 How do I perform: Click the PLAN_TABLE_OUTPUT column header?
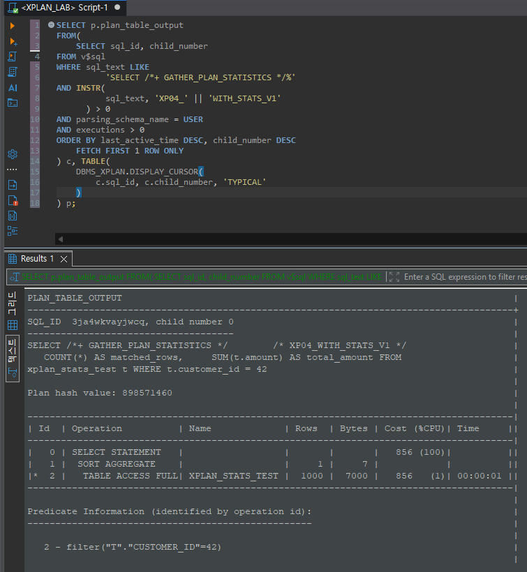75,298
